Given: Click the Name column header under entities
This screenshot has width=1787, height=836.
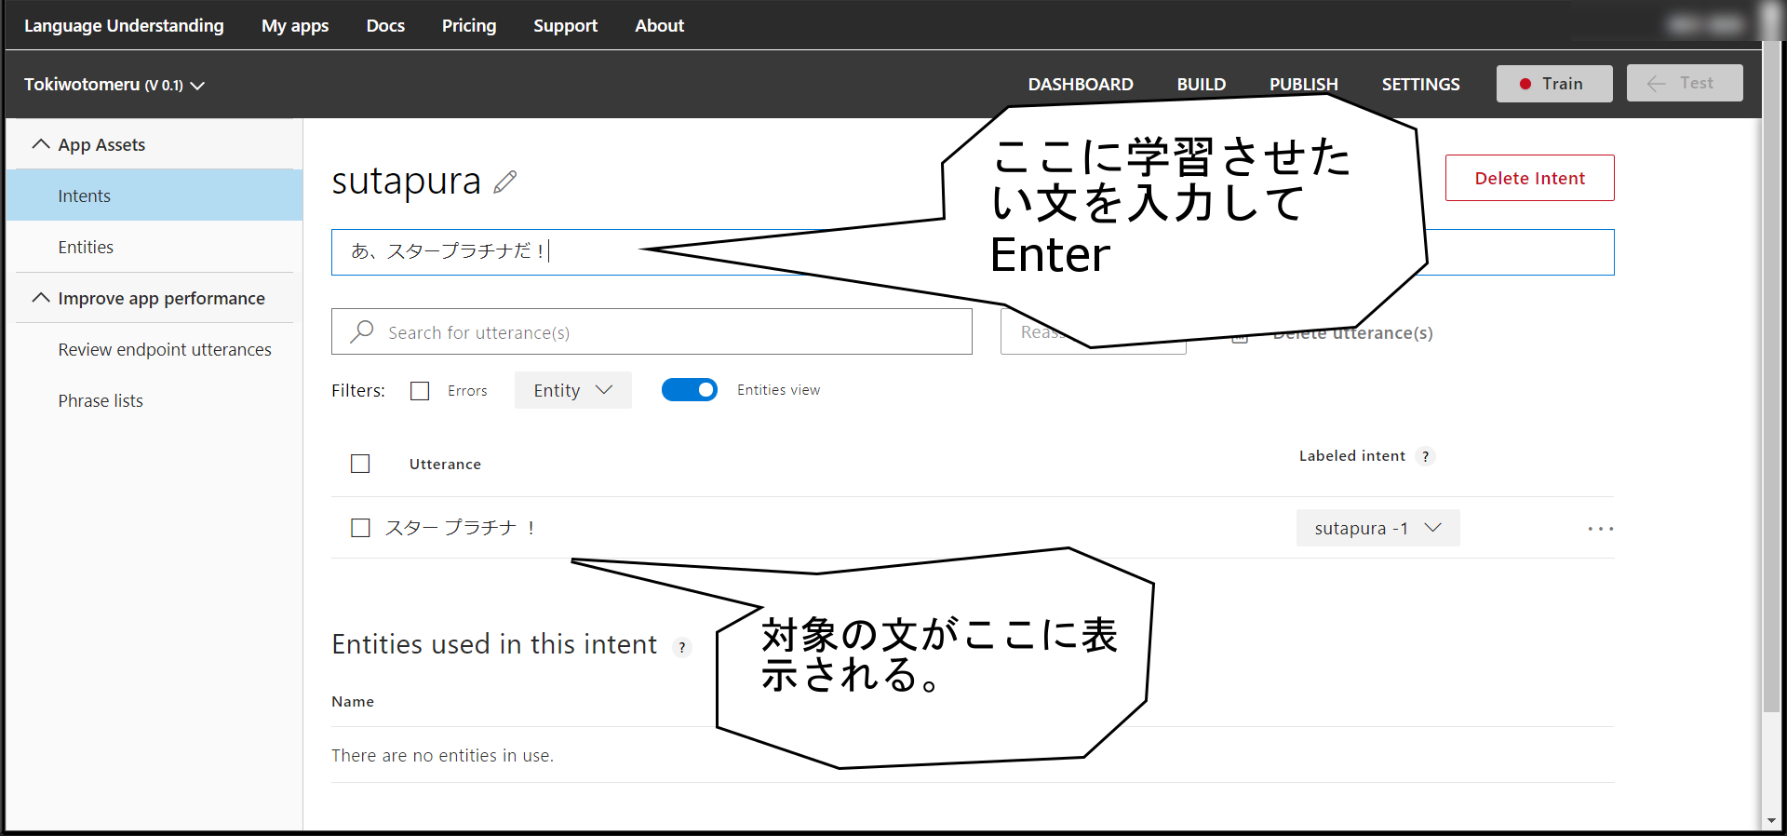Looking at the screenshot, I should (x=353, y=701).
